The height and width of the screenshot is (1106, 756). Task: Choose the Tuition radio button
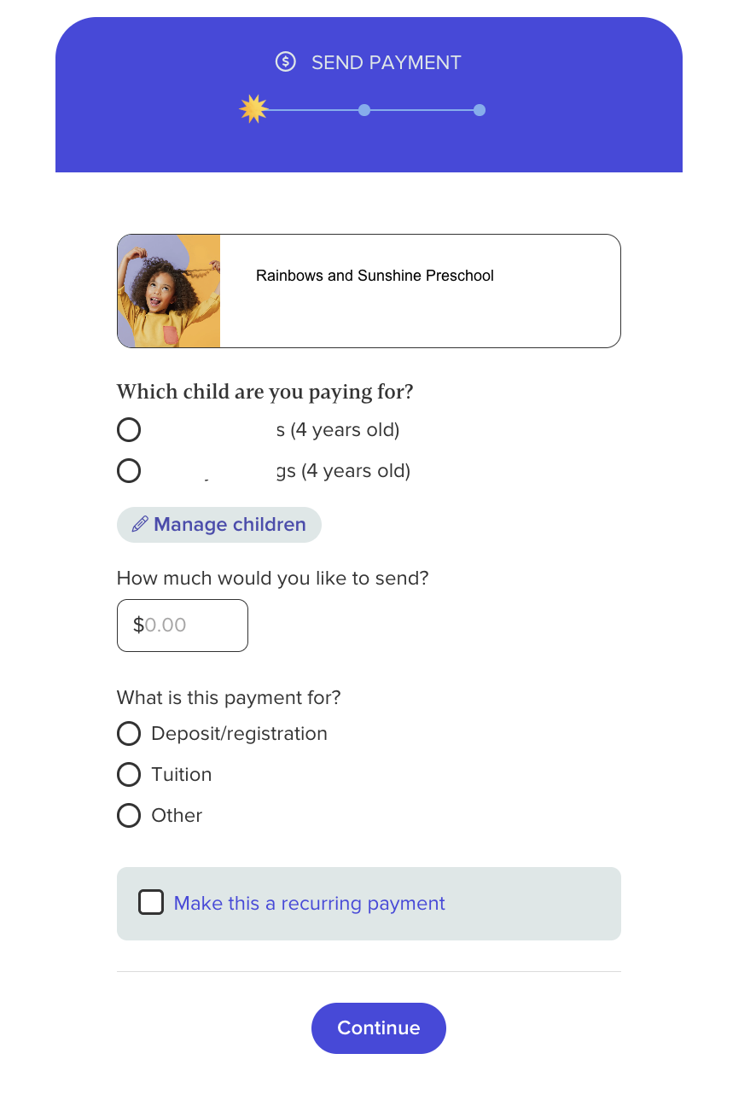tap(129, 775)
